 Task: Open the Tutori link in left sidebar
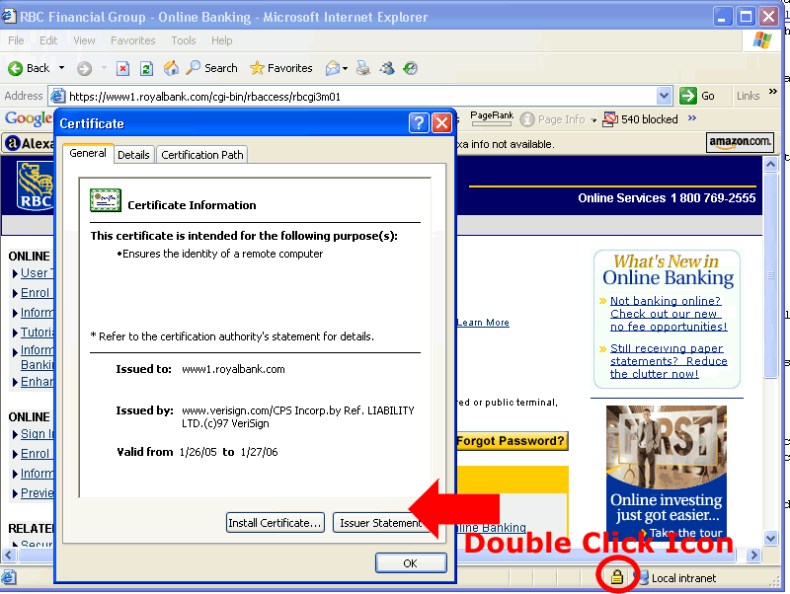coord(37,333)
